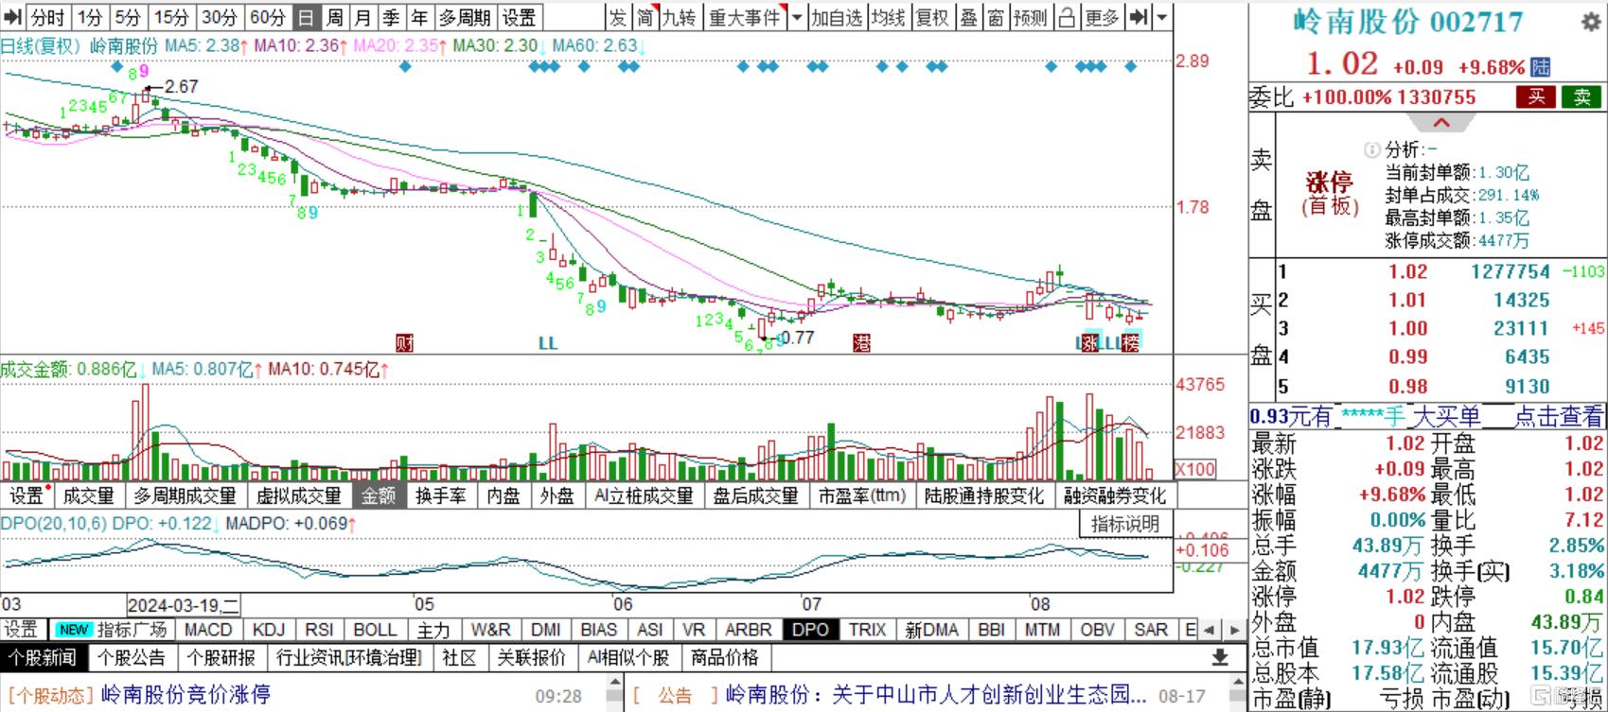The image size is (1608, 712).
Task: Select the MACD indicator tab
Action: coord(207,630)
